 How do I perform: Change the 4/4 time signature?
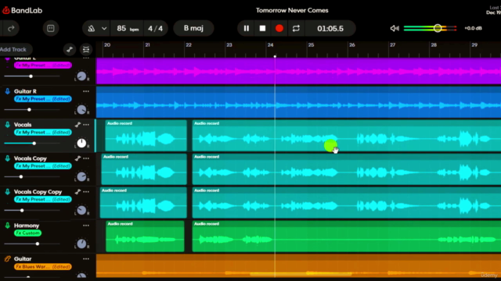click(155, 28)
